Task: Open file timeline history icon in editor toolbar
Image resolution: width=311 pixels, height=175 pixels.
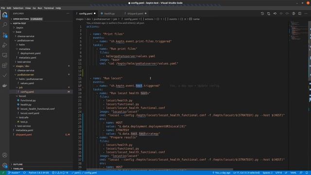Action: [x=262, y=14]
